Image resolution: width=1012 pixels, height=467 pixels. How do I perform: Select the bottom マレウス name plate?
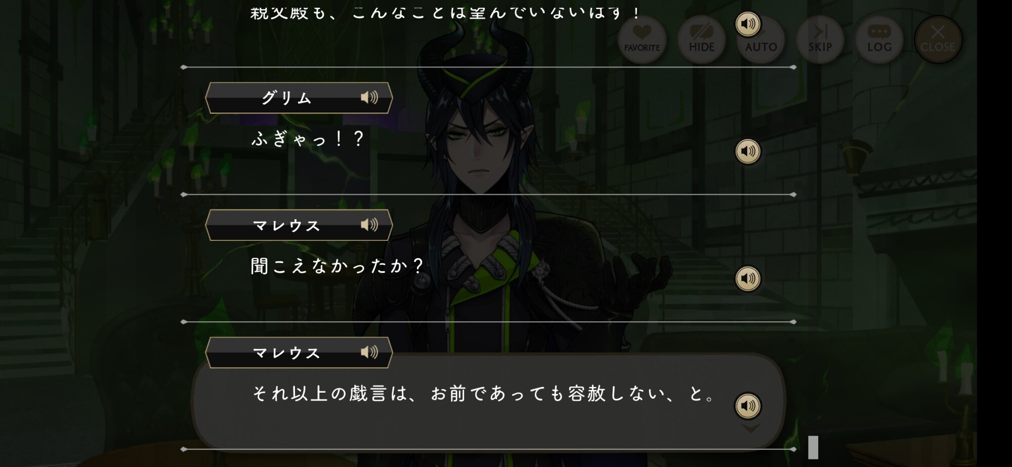pyautogui.click(x=299, y=353)
